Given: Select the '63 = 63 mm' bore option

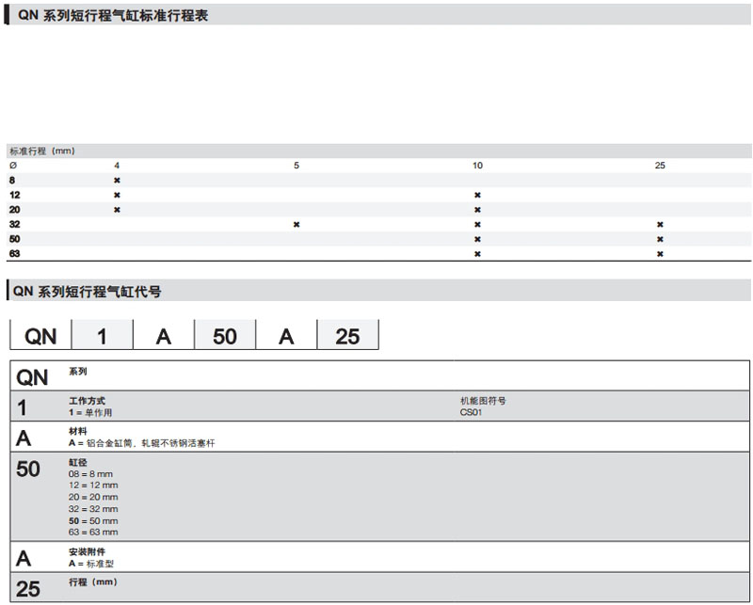Looking at the screenshot, I should [93, 532].
